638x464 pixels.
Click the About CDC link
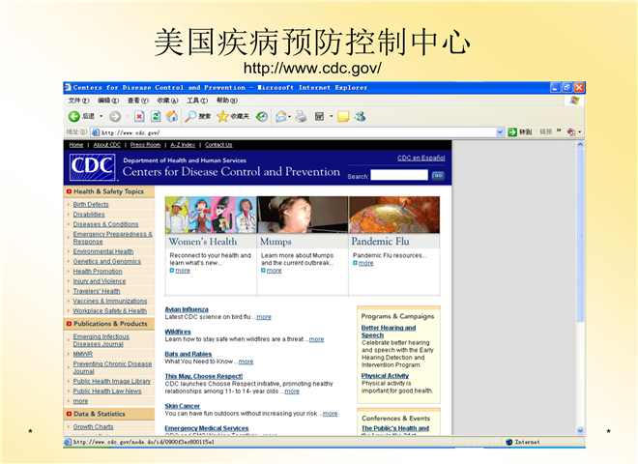pos(107,145)
